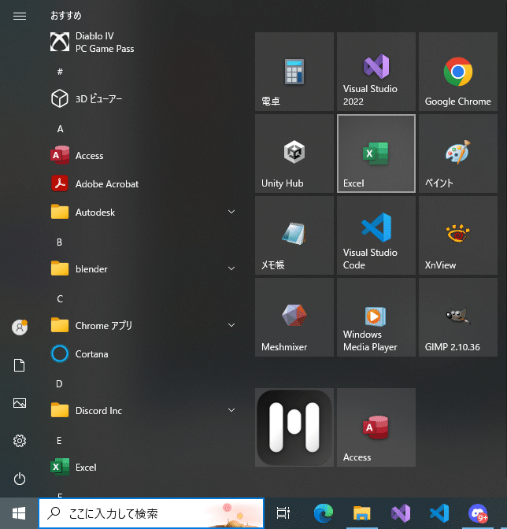Open the user account icon in sidebar
Viewport: 507px width, 529px height.
tap(20, 327)
